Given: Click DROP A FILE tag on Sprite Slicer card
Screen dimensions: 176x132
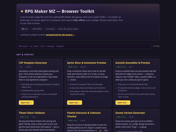Looking at the screenshot, I should point(73,67).
